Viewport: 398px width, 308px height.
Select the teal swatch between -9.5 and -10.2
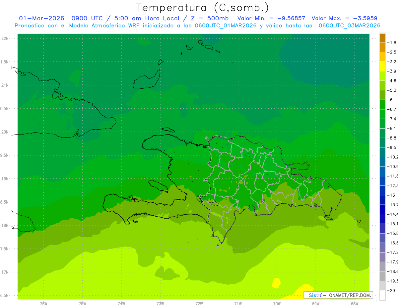click(x=382, y=152)
